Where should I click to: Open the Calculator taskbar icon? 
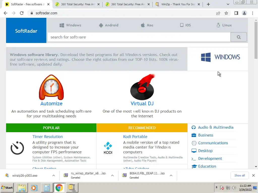pos(47,188)
